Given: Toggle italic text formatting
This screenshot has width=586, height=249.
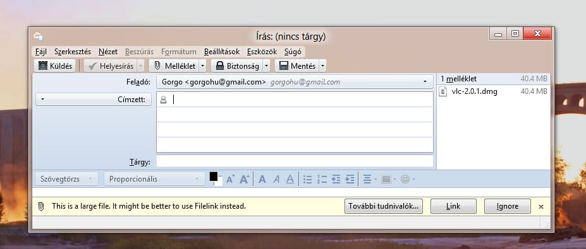Looking at the screenshot, I should [276, 179].
